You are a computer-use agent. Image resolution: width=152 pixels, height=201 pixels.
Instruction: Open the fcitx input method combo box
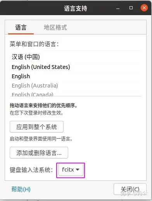(x=71, y=170)
